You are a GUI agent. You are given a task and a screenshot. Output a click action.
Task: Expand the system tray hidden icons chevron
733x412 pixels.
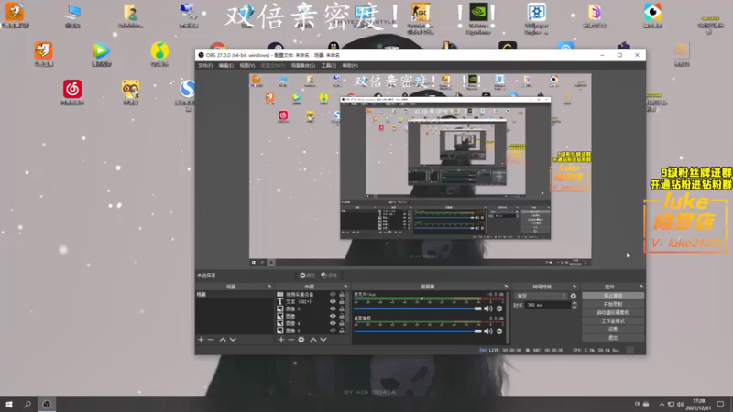662,405
